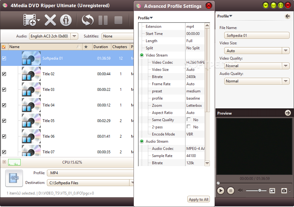This screenshot has height=207, width=294.
Task: Click the Title 03 disc thumbnail
Action: tap(31, 90)
